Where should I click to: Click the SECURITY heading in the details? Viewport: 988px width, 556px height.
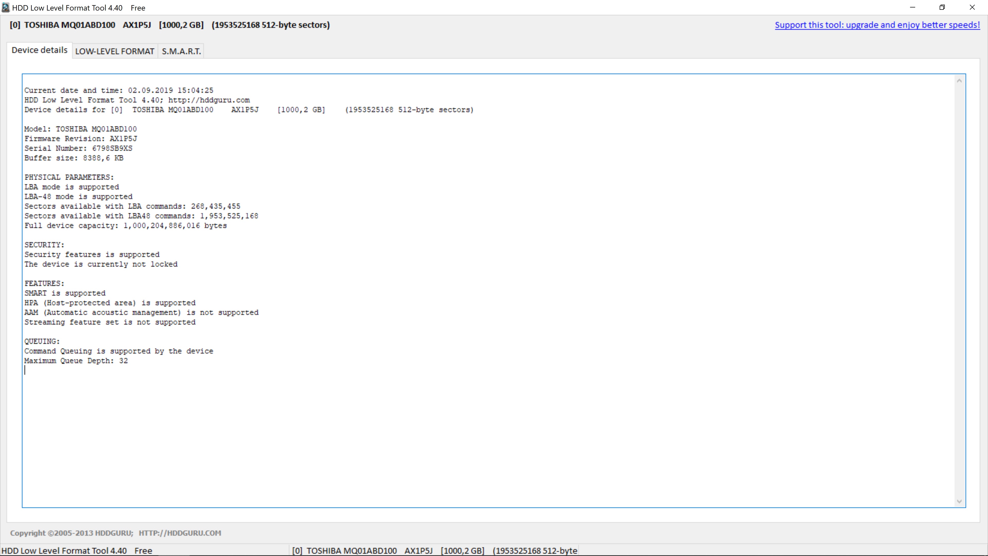[x=44, y=245]
